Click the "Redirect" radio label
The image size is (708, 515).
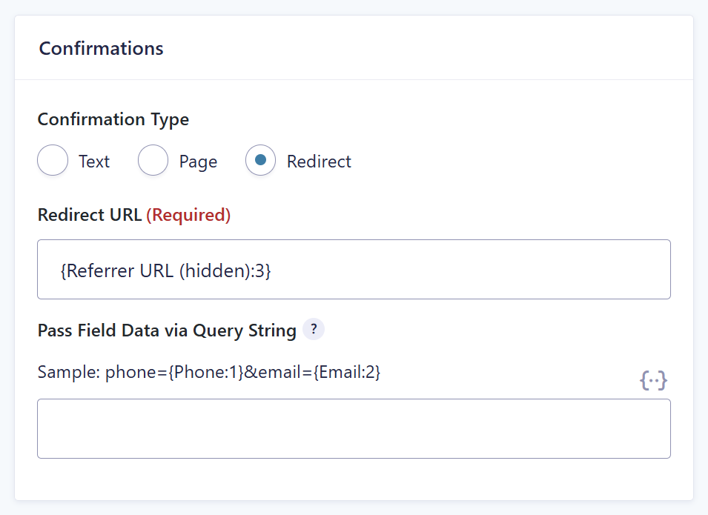[319, 162]
